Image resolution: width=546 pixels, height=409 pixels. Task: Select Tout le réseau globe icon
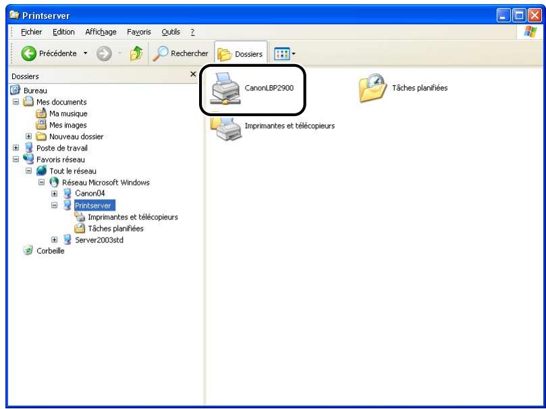click(x=41, y=171)
